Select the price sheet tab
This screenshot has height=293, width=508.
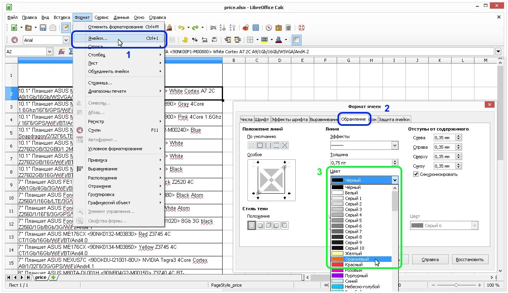click(41, 277)
